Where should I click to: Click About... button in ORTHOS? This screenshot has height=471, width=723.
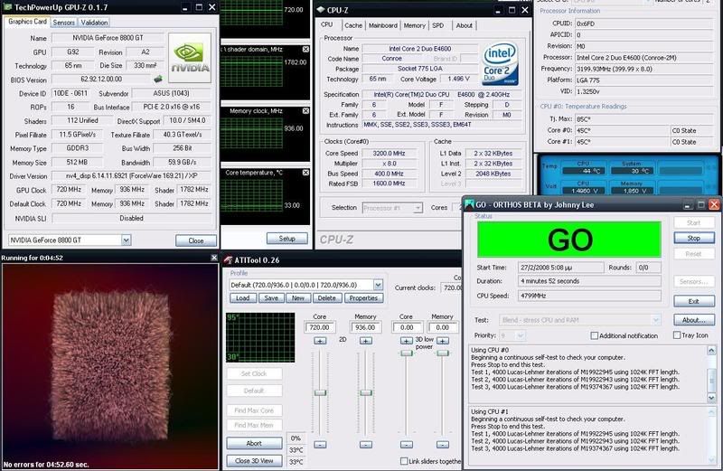tap(693, 320)
